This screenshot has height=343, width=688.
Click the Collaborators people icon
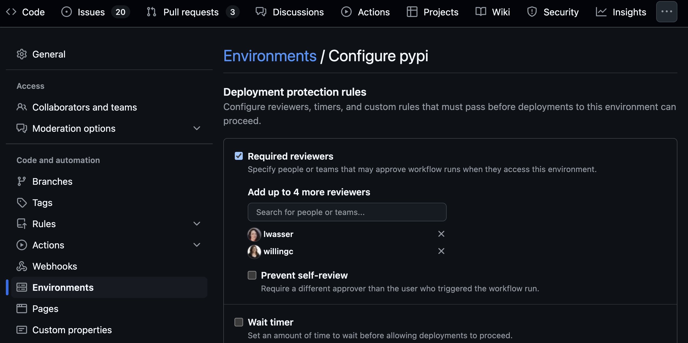coord(22,107)
